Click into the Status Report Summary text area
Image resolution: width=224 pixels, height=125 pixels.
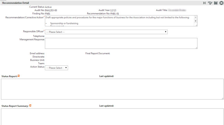[112, 117]
